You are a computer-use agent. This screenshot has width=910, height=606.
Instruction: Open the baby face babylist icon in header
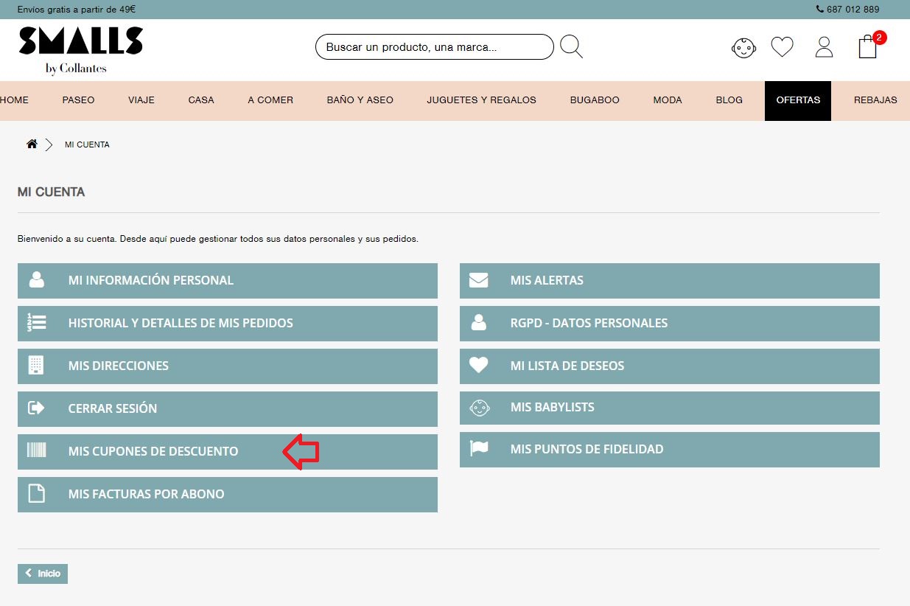click(x=743, y=48)
